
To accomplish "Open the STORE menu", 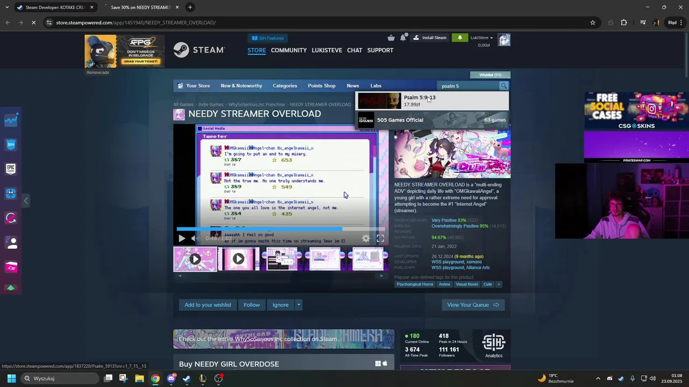I will pyautogui.click(x=257, y=50).
